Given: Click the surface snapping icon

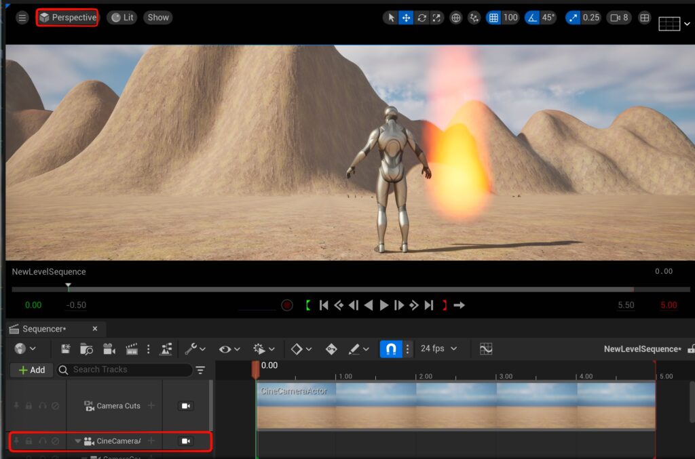Looking at the screenshot, I should pyautogui.click(x=474, y=18).
